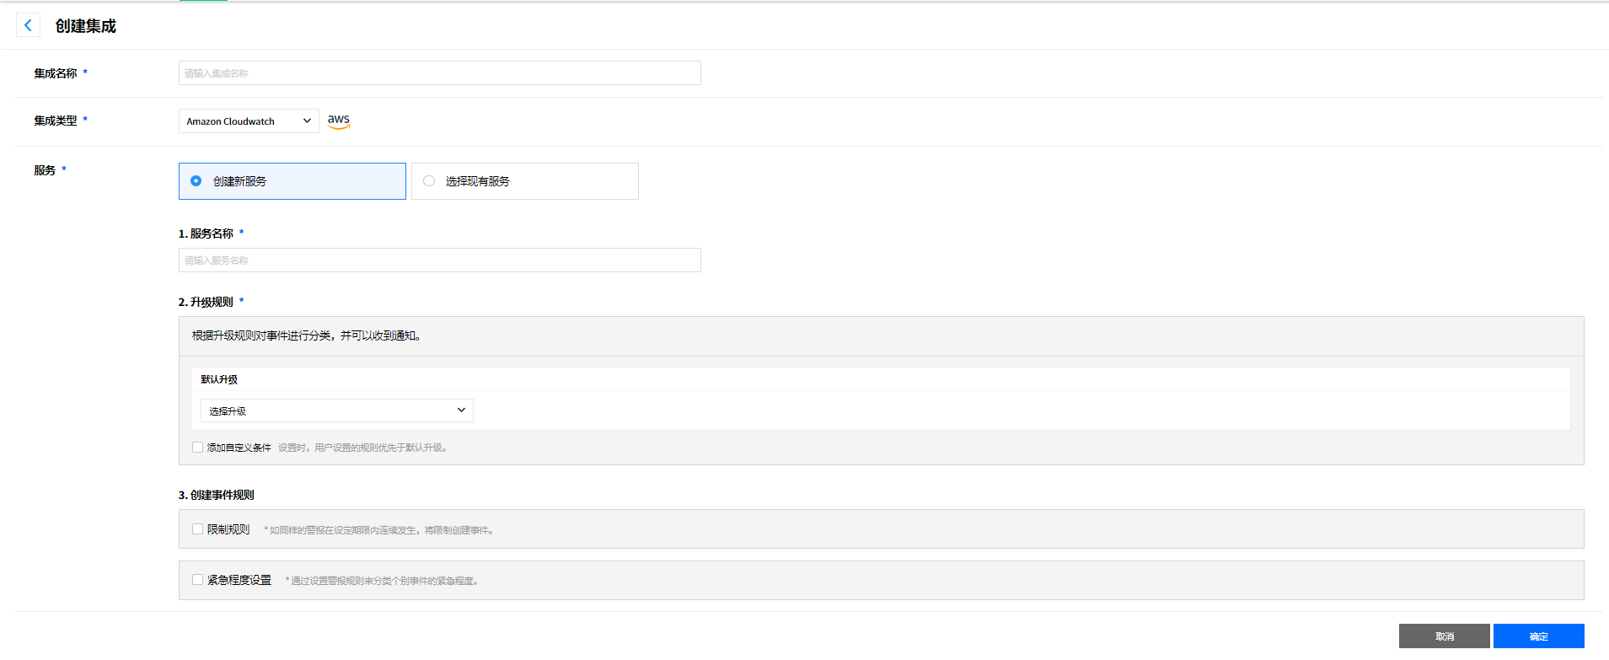
Task: Click the 创建集成 page title
Action: (86, 26)
